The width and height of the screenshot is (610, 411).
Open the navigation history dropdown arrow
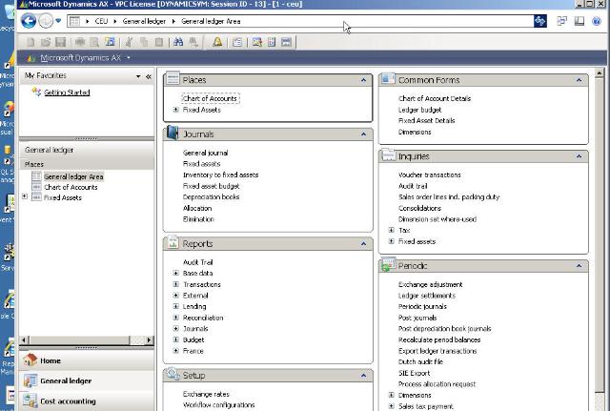[58, 21]
